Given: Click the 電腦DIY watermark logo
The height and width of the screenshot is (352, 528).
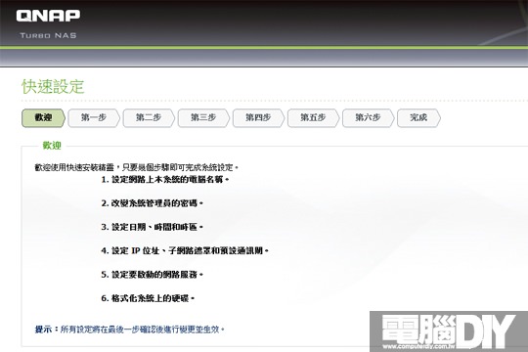Looking at the screenshot, I should (449, 331).
